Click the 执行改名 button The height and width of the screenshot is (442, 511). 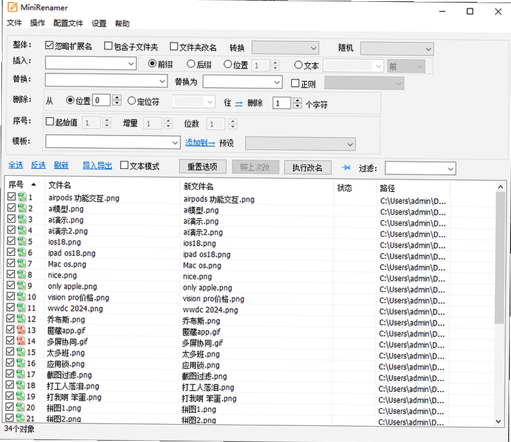307,168
